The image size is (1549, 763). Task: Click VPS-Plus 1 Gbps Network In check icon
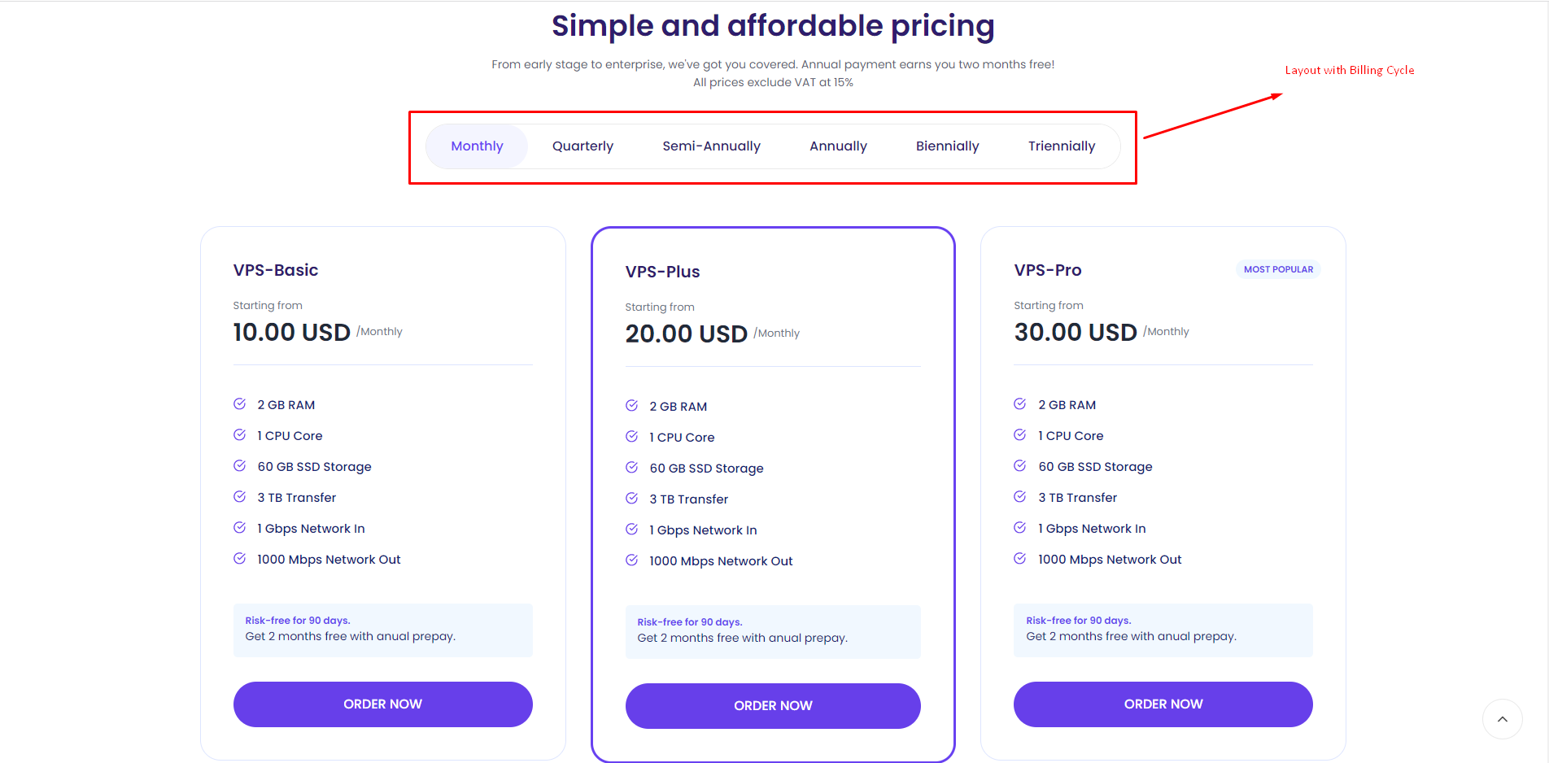(631, 530)
